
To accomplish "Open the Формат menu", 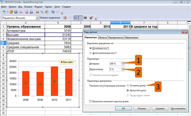I will pos(39,7).
